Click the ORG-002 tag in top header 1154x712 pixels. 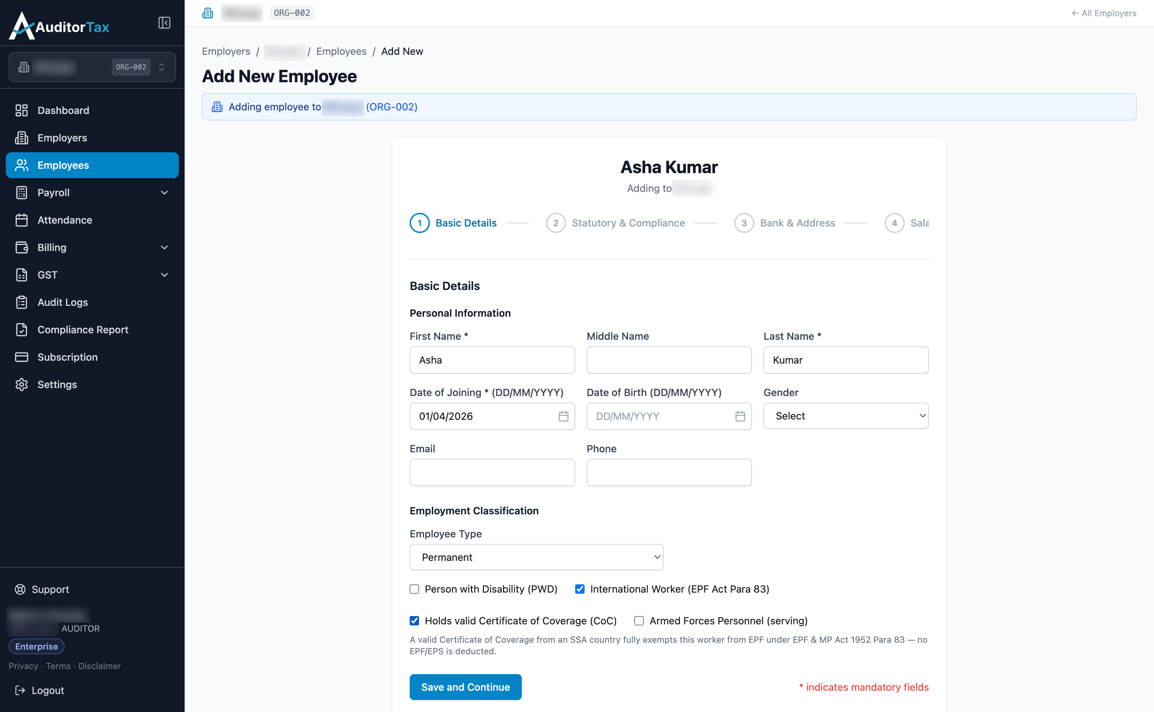coord(292,13)
